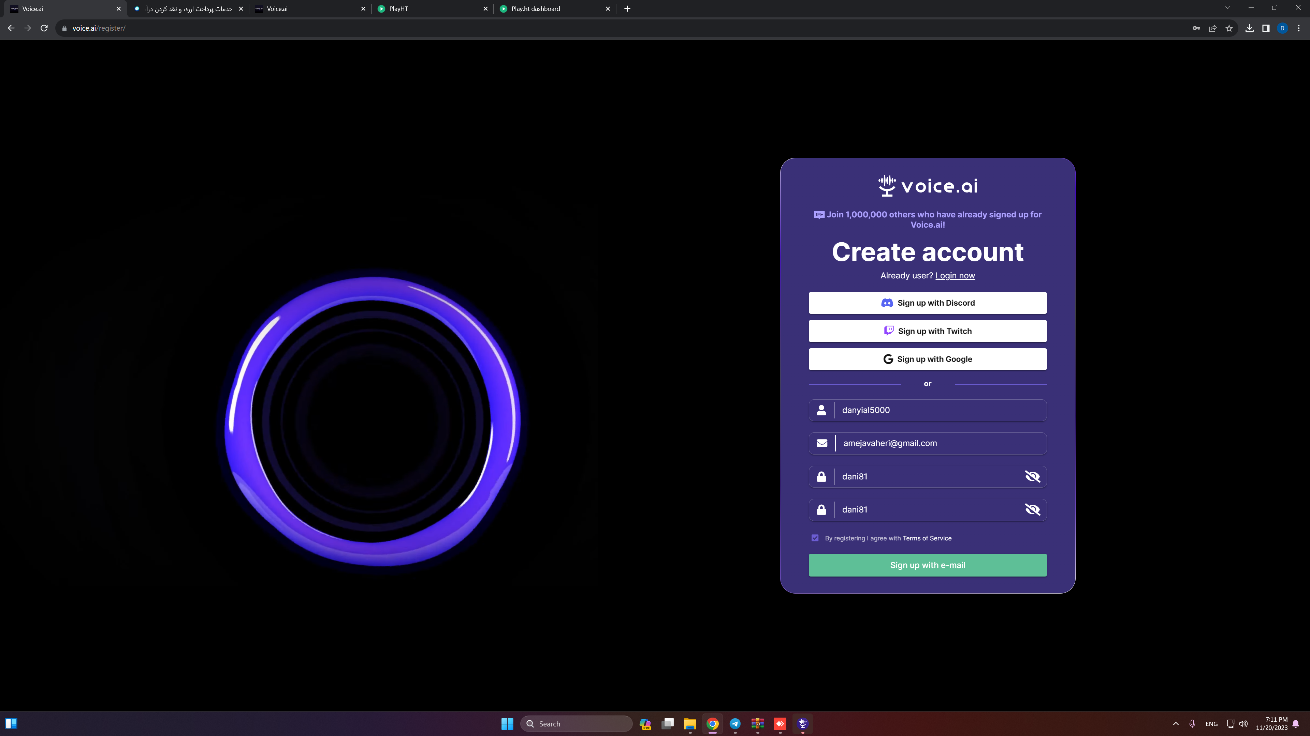Viewport: 1310px width, 736px height.
Task: View site security lock information
Action: 64,28
